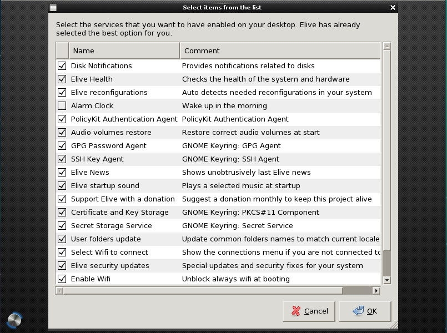Sort list by the Name column header
The height and width of the screenshot is (333, 447).
[x=124, y=51]
